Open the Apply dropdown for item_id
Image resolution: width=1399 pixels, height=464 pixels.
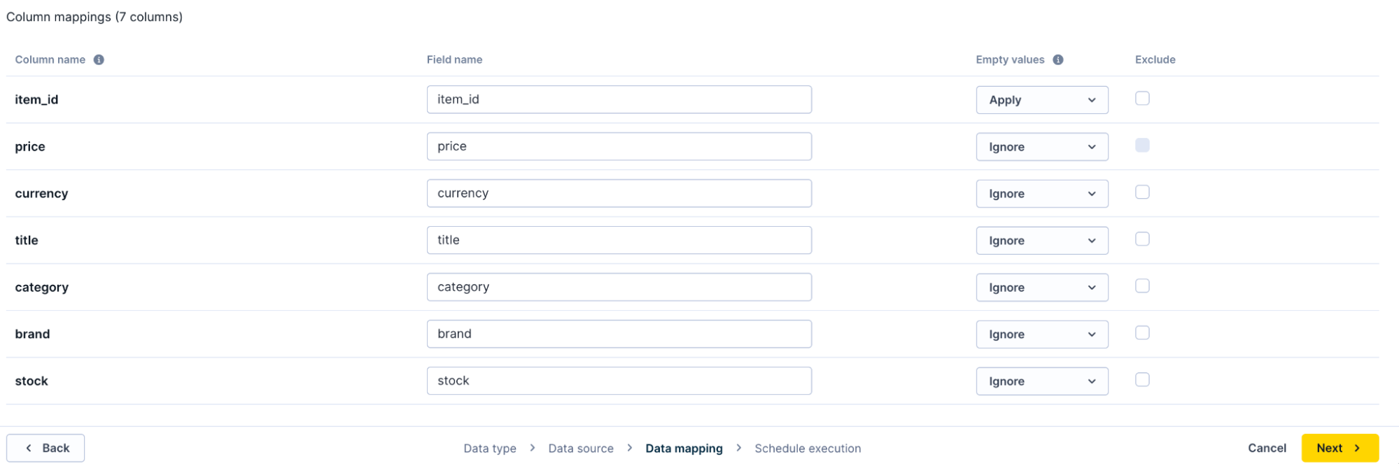coord(1042,99)
